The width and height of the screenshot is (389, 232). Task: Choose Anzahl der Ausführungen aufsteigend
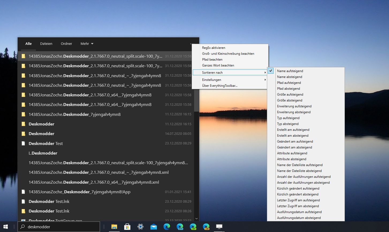click(306, 177)
